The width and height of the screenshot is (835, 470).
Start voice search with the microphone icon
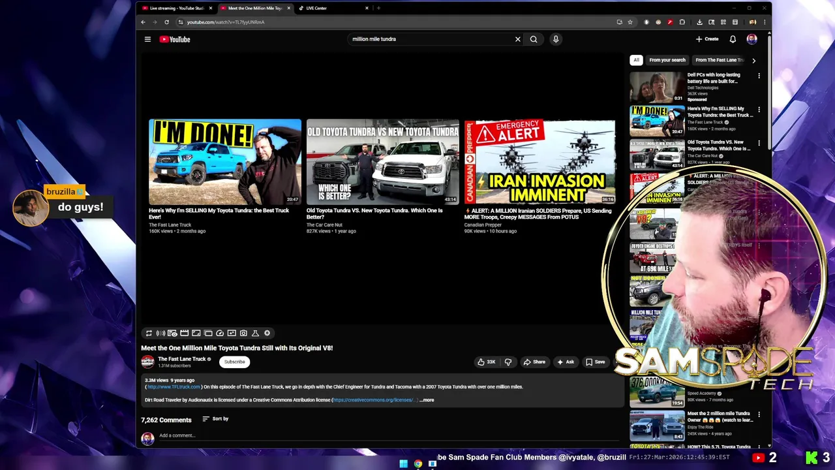click(556, 39)
